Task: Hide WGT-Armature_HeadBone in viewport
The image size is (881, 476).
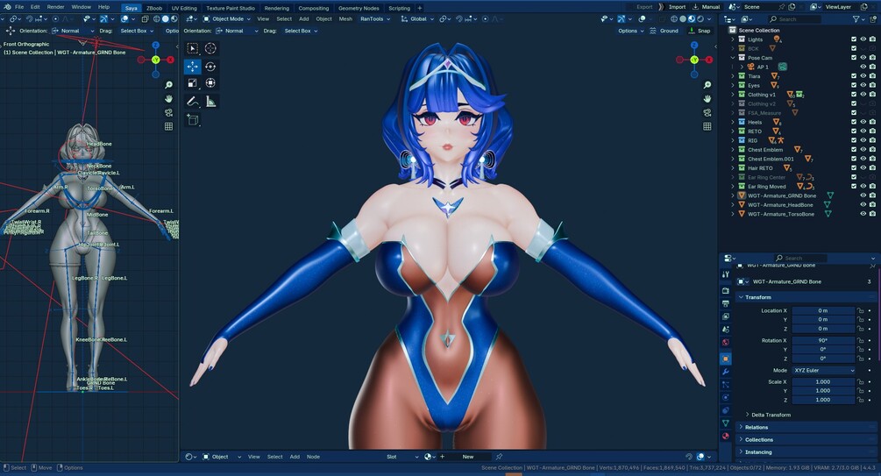Action: point(863,204)
